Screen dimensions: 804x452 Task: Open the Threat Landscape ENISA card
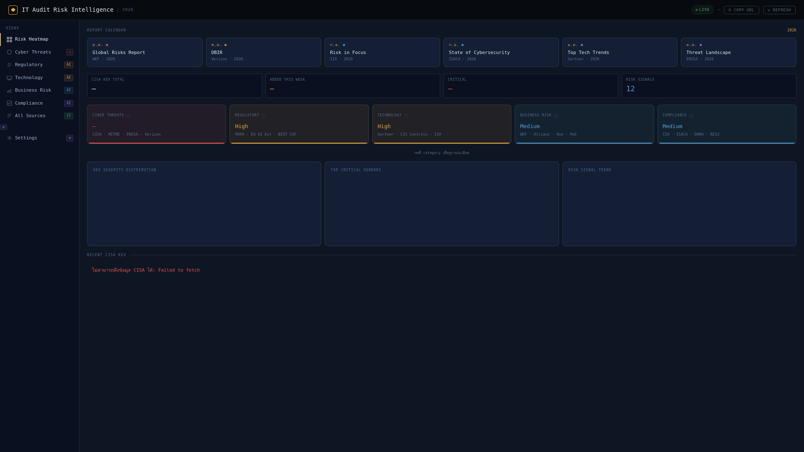[x=739, y=52]
